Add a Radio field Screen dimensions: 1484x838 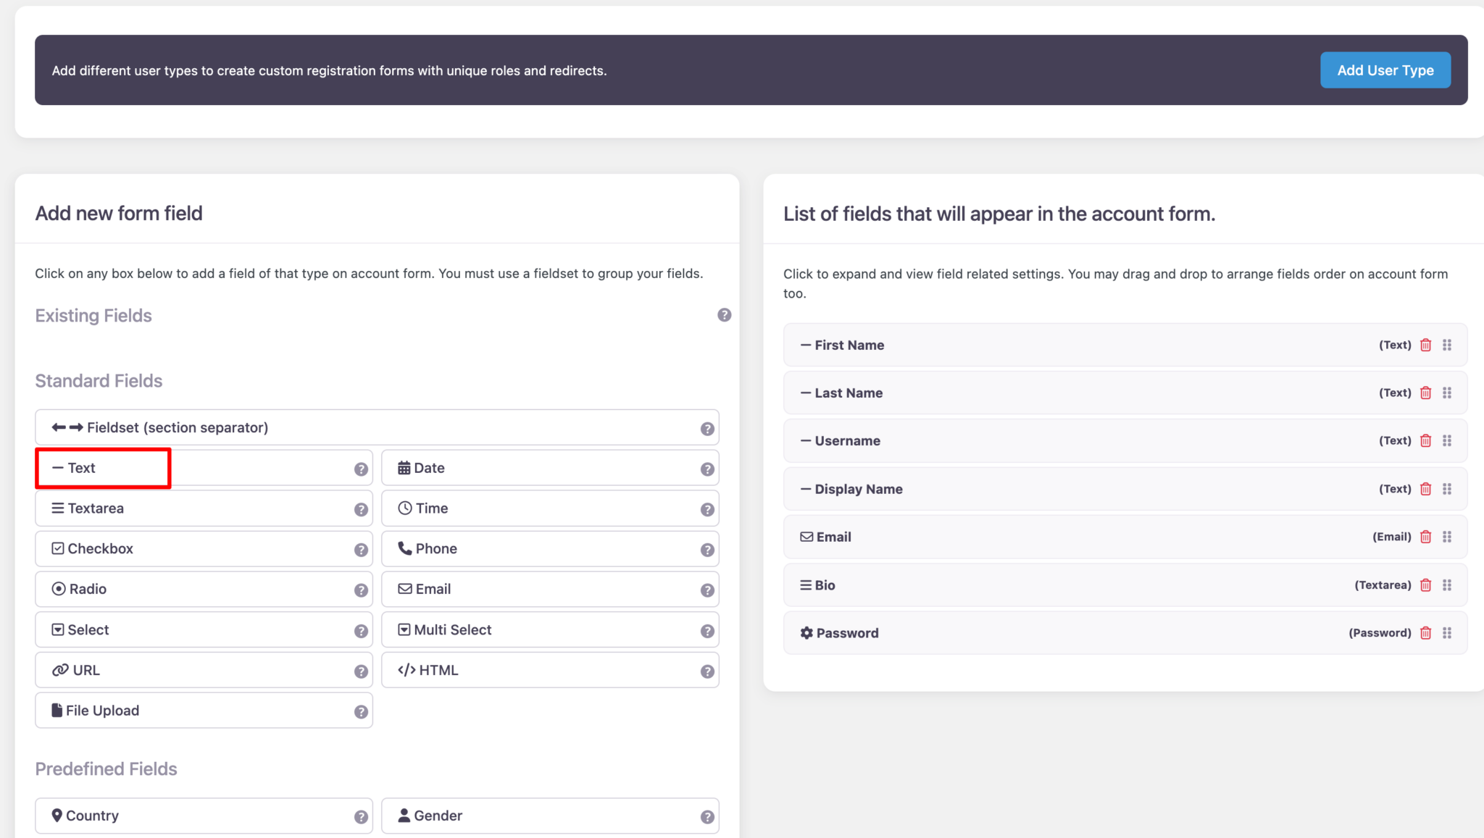click(204, 589)
